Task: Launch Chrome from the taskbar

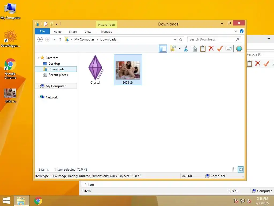Action: coord(38,201)
